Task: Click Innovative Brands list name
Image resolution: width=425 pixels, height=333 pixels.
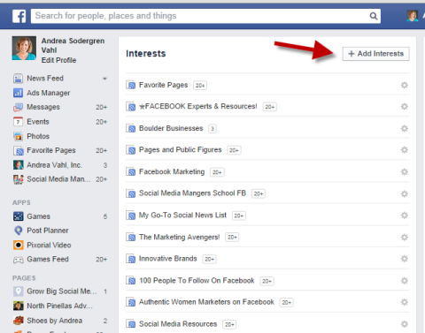Action: (x=168, y=259)
